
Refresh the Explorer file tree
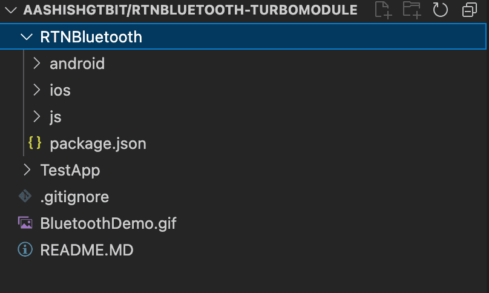tap(441, 10)
